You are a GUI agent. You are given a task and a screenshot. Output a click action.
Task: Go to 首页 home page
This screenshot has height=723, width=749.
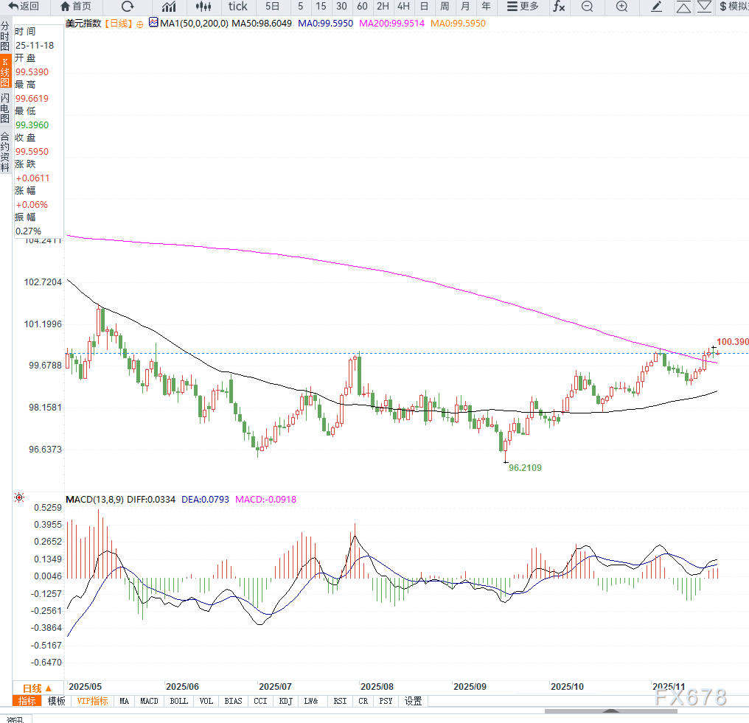click(76, 7)
